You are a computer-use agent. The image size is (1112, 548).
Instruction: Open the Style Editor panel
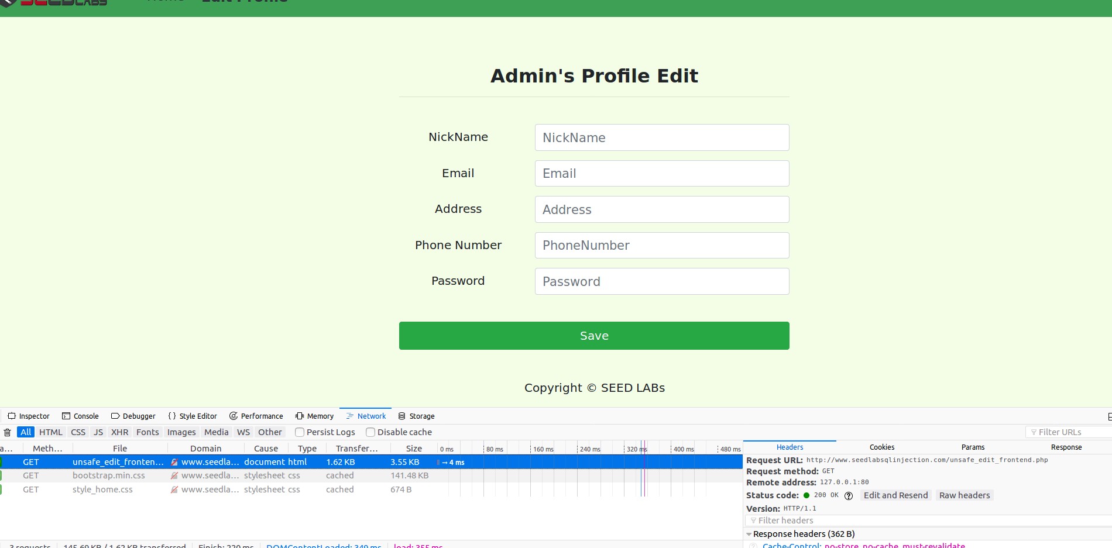193,416
